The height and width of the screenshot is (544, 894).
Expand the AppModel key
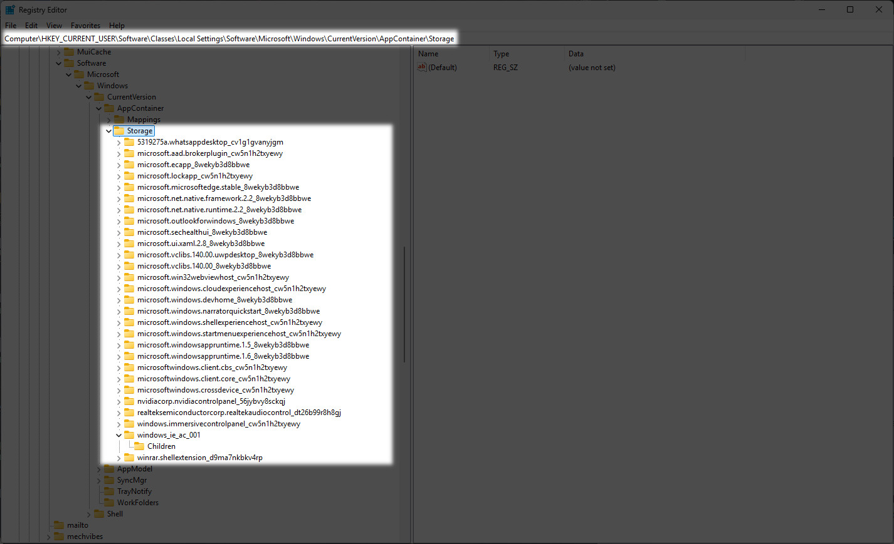[98, 469]
